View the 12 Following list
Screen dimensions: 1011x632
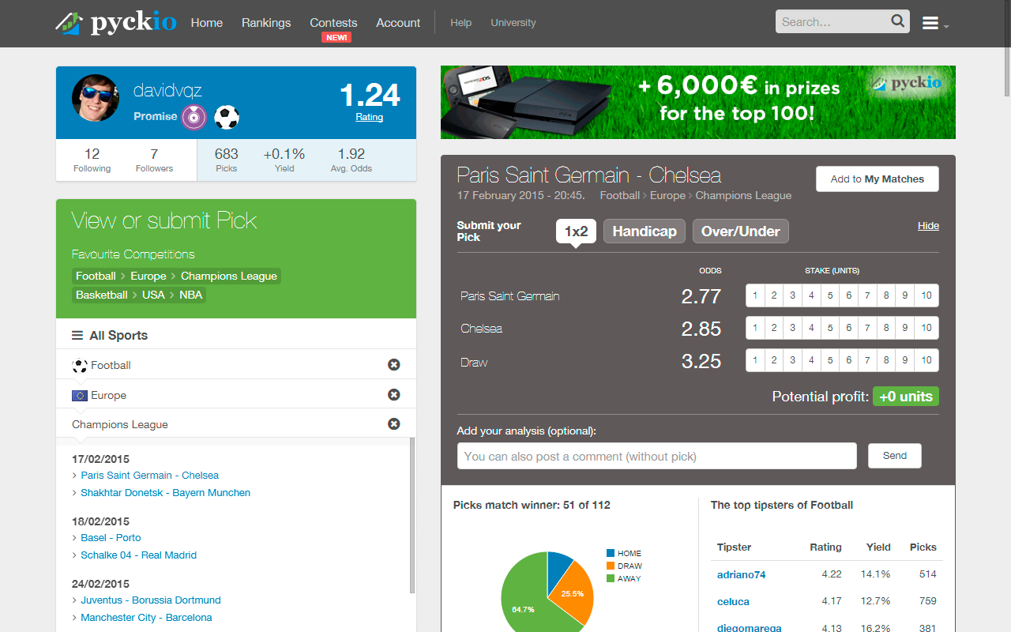92,160
